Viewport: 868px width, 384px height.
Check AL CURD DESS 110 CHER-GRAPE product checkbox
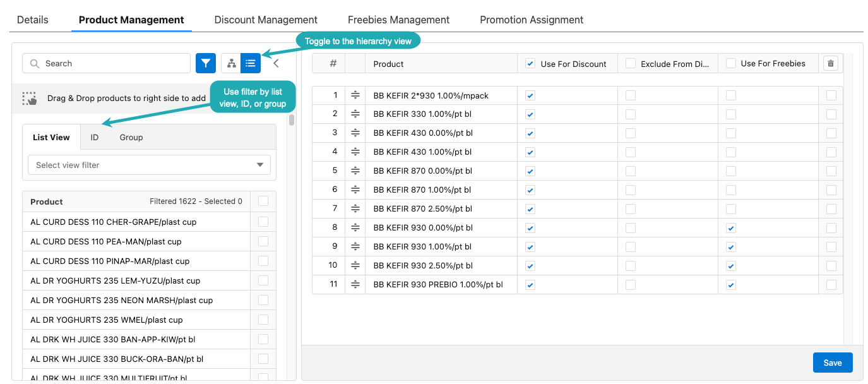coord(263,222)
